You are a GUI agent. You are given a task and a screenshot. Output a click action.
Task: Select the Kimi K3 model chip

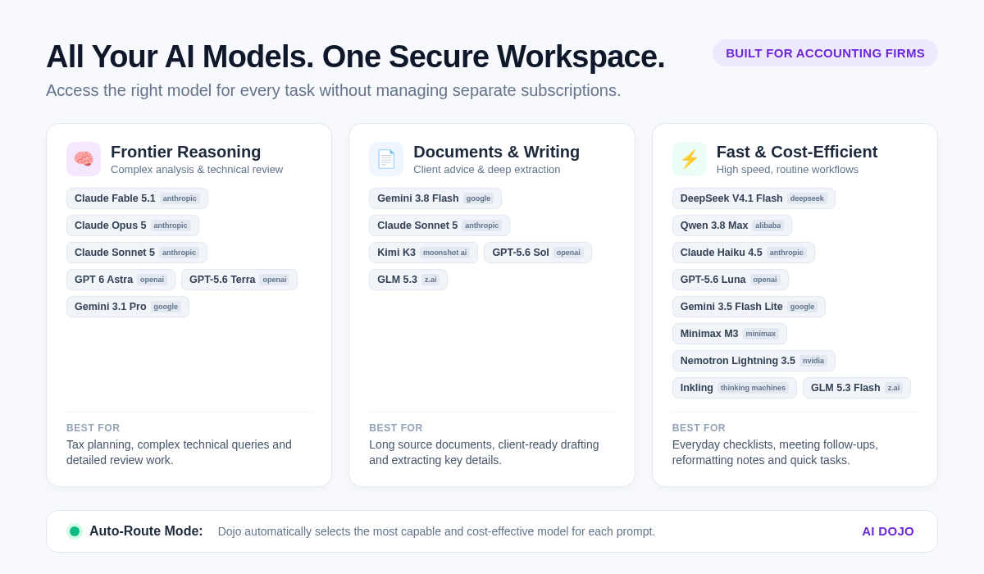(x=423, y=253)
